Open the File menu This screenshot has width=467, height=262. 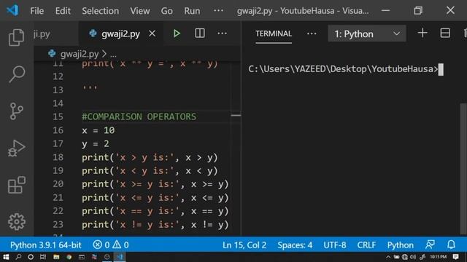37,11
